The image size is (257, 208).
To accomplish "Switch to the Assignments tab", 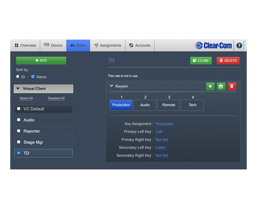I will click(x=108, y=45).
